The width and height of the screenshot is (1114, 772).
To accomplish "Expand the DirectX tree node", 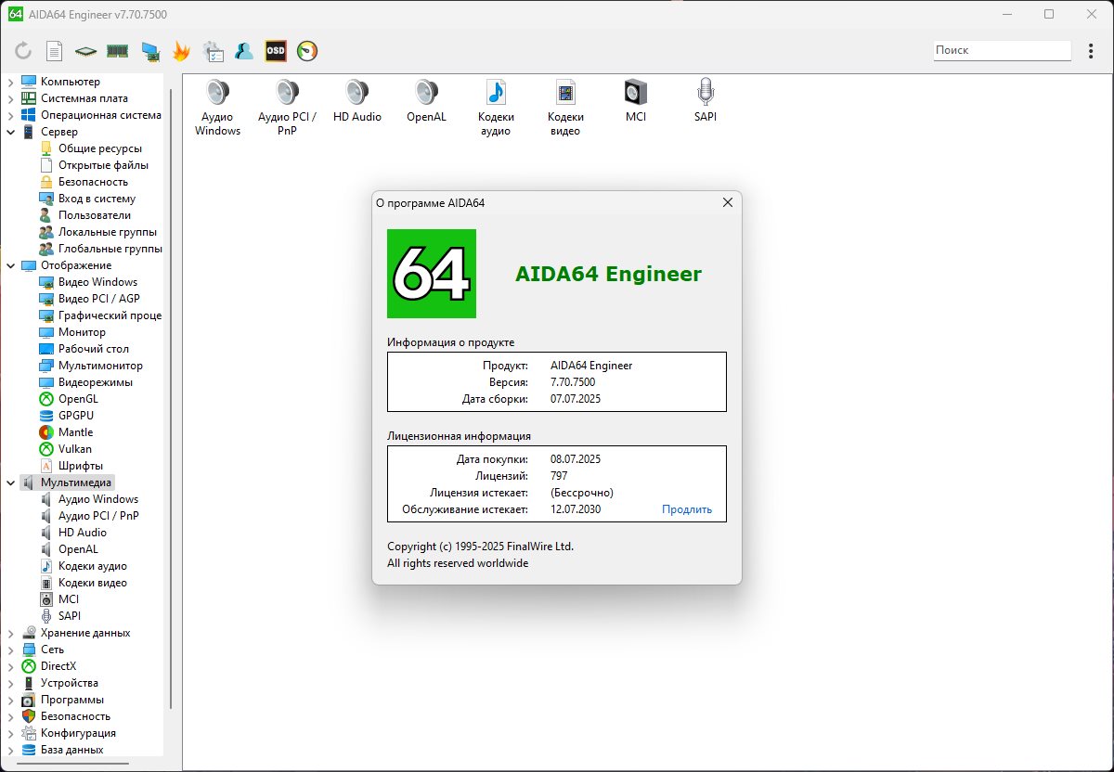I will (x=11, y=666).
